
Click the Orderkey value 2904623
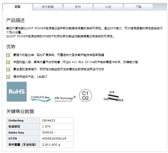click(49, 121)
